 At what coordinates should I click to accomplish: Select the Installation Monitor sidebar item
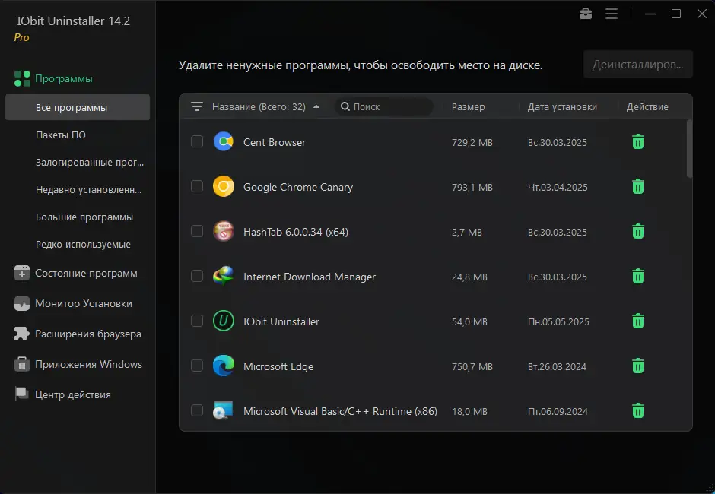[78, 303]
